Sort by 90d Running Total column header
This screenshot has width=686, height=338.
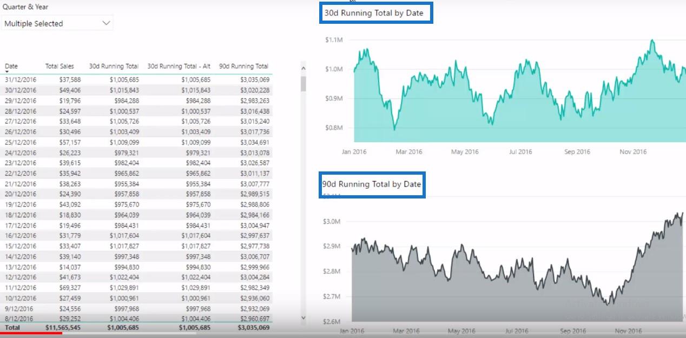[243, 66]
